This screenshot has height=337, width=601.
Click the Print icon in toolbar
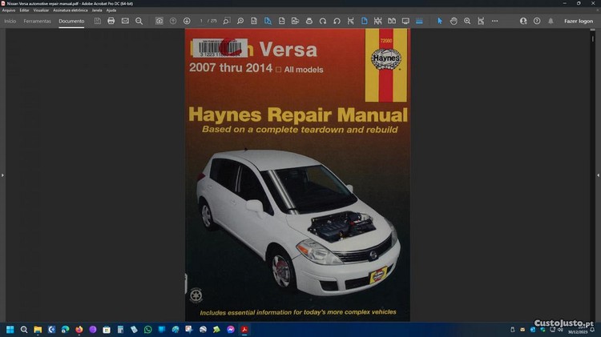[x=111, y=21]
